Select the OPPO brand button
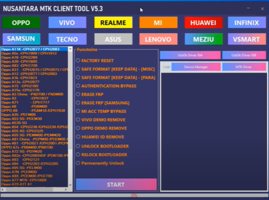This screenshot has height=200, width=269. point(21,22)
